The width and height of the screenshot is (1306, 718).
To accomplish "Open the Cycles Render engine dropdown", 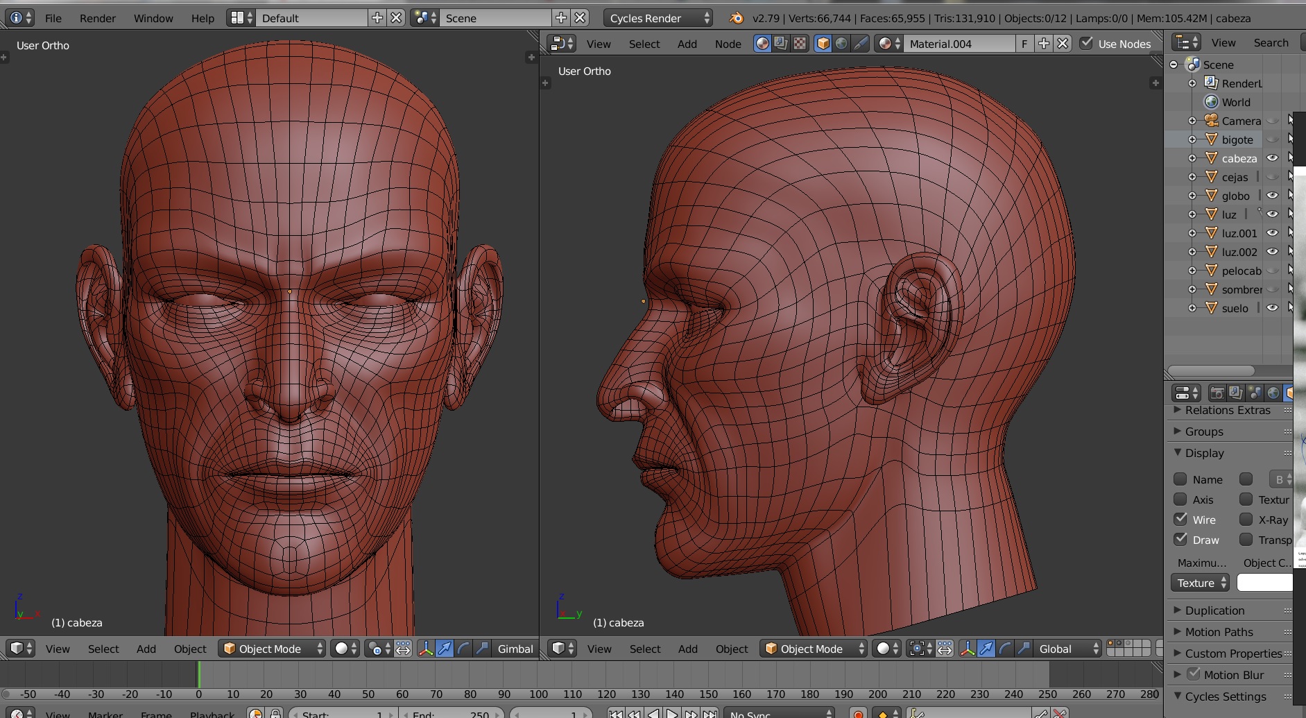I will coord(658,18).
